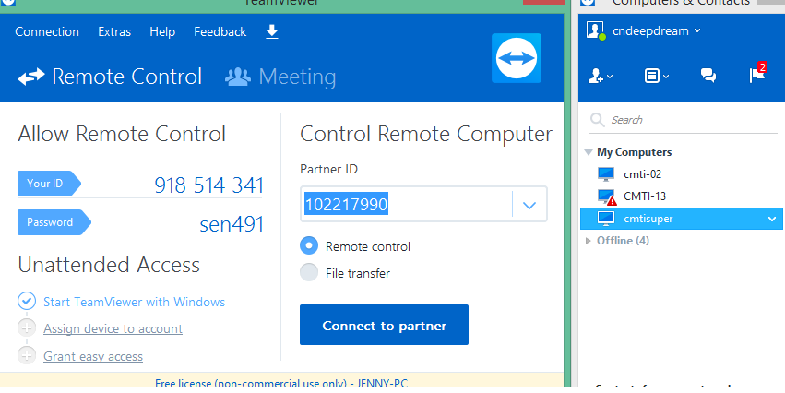Click Connect to partner button
Screen dimensions: 785x393
384,325
